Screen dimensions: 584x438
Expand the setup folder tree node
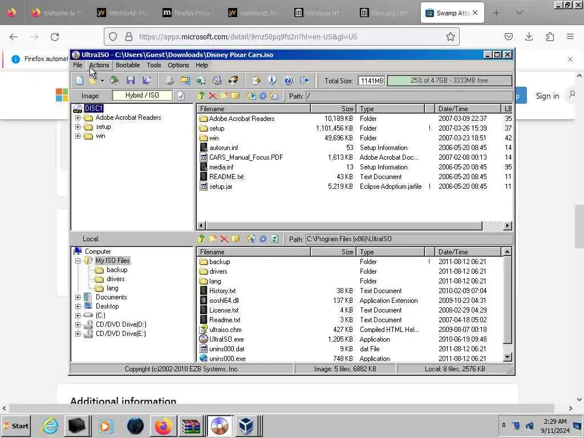click(x=78, y=127)
